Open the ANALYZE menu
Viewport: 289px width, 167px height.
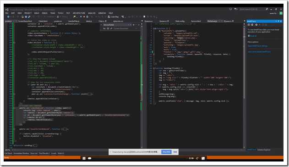click(92, 13)
